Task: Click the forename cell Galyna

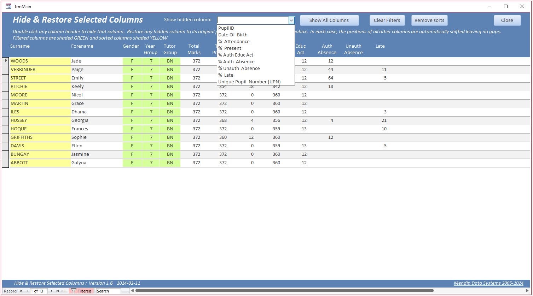Action: (x=96, y=163)
